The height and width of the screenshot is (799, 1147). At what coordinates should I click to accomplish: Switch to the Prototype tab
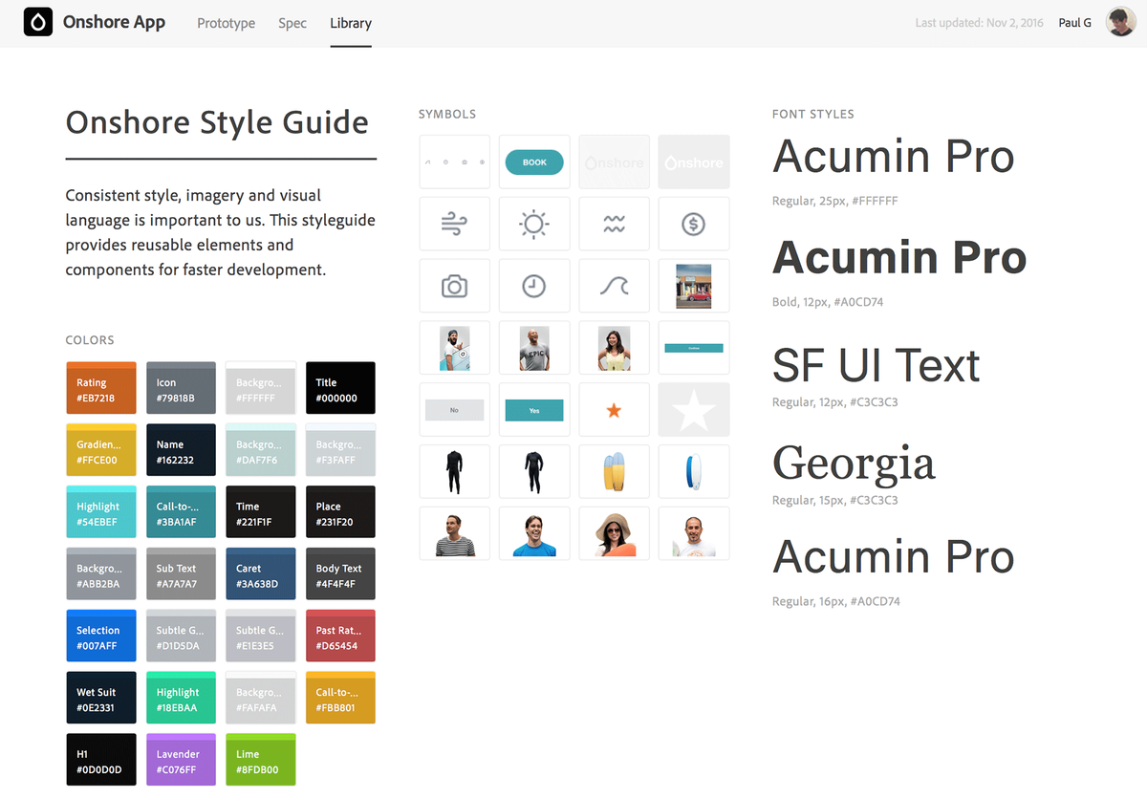pyautogui.click(x=226, y=23)
